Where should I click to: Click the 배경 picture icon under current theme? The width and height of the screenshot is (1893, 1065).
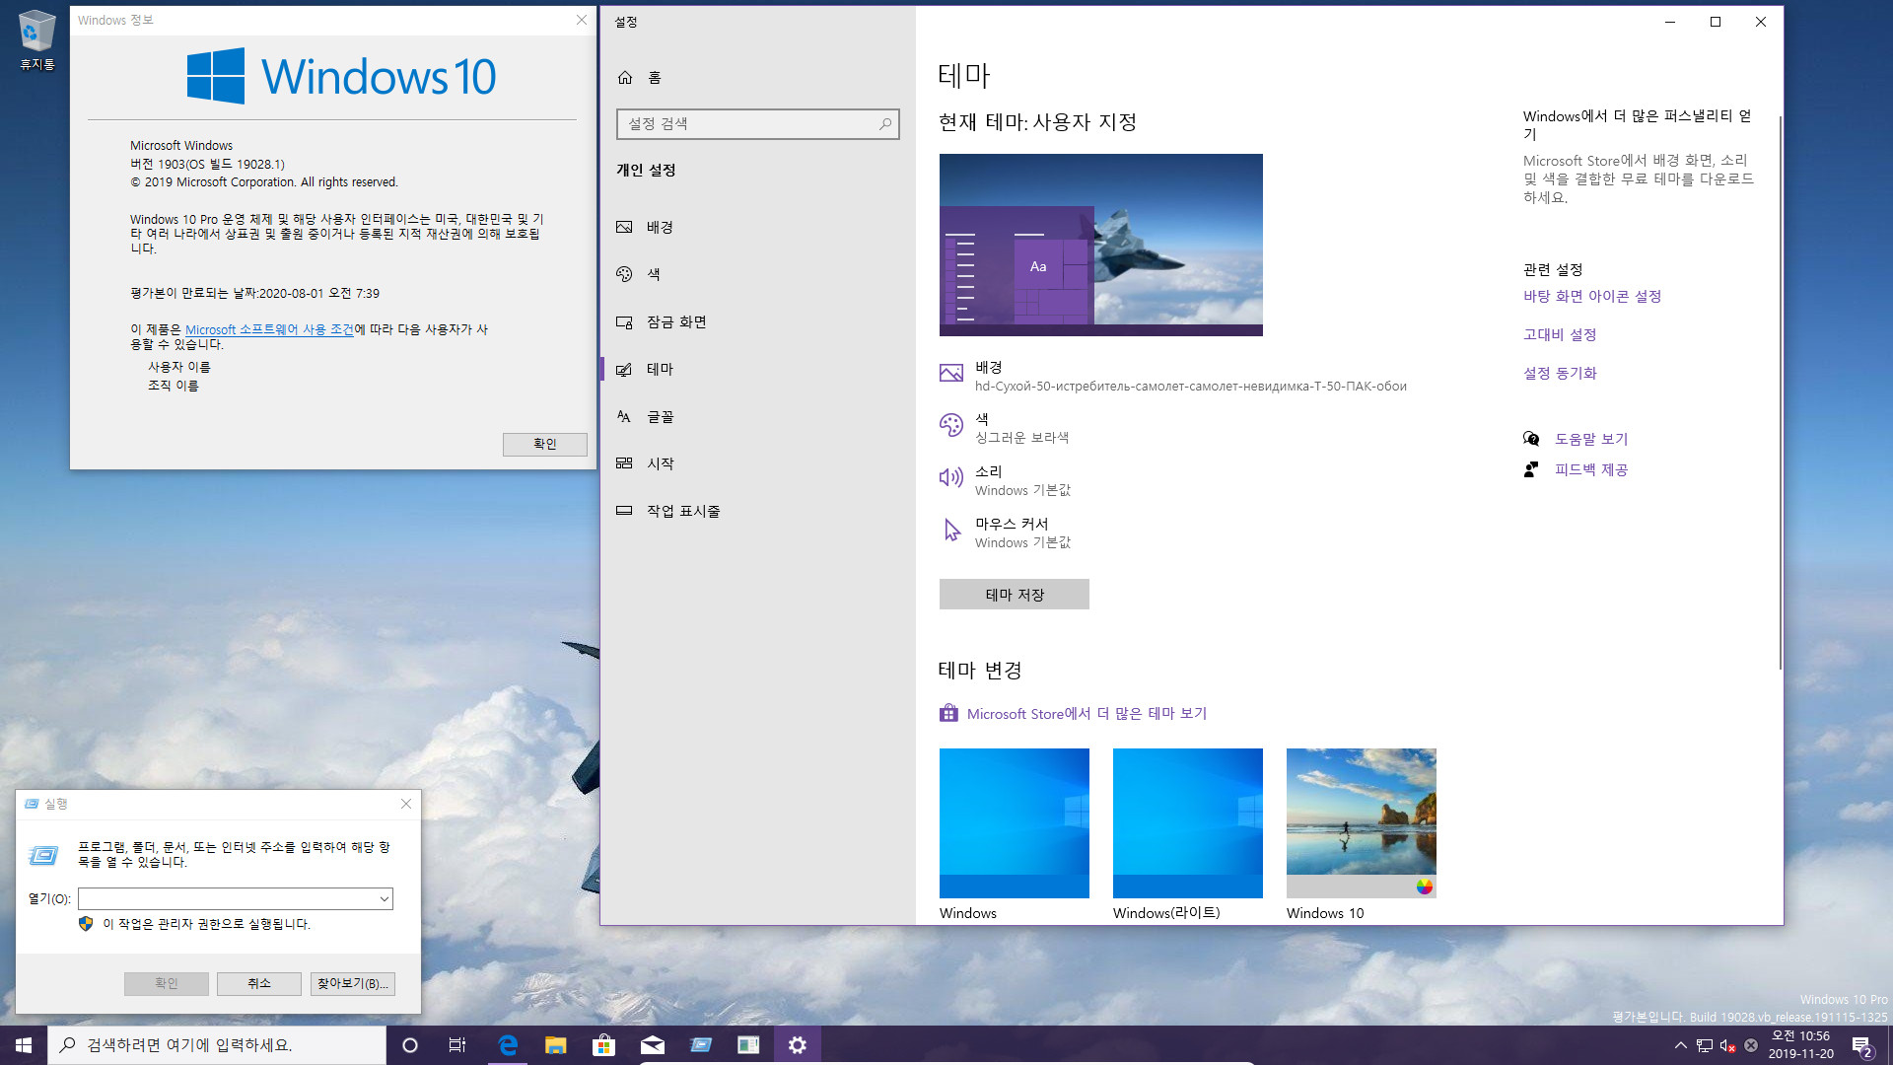click(950, 373)
